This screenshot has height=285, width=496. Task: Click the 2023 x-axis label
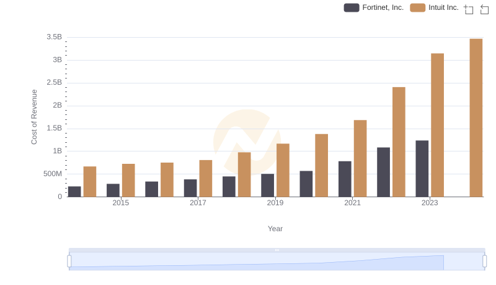pyautogui.click(x=430, y=203)
